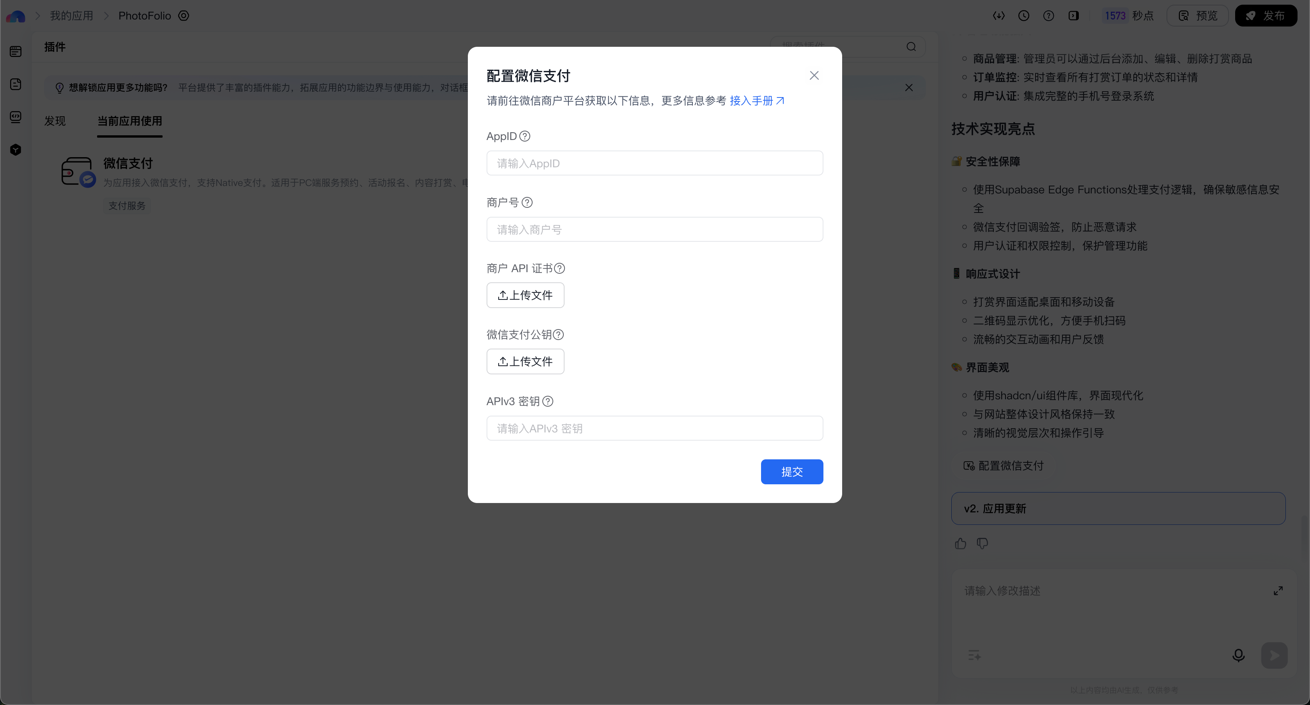Focus the 商户号 input field
This screenshot has width=1310, height=705.
[x=655, y=229]
